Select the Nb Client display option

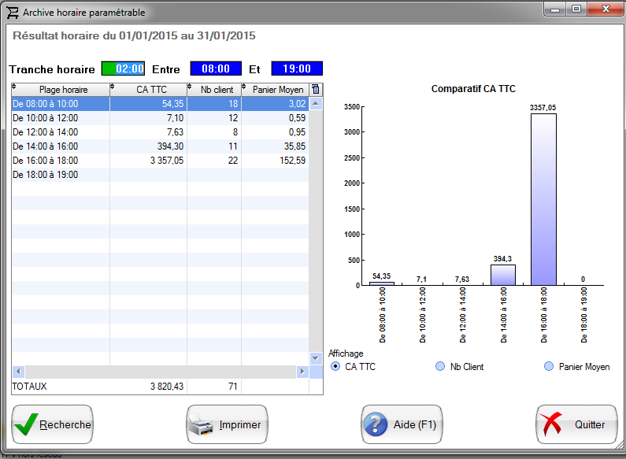(440, 367)
